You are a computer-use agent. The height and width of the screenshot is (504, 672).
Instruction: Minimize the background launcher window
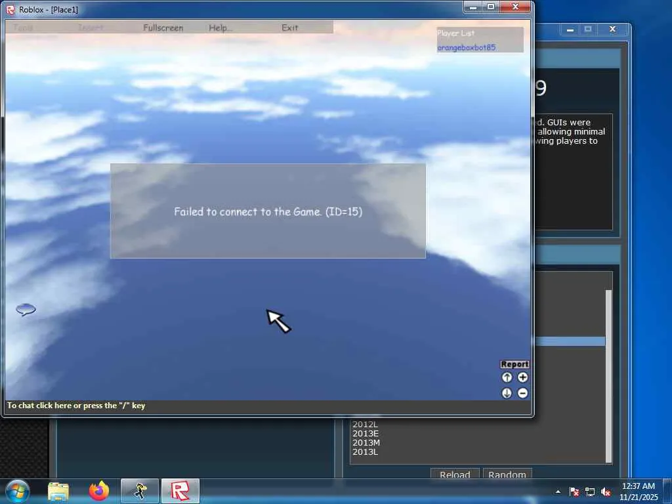click(x=570, y=30)
